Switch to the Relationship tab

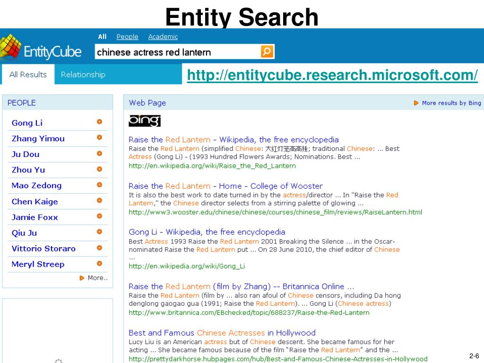(83, 74)
